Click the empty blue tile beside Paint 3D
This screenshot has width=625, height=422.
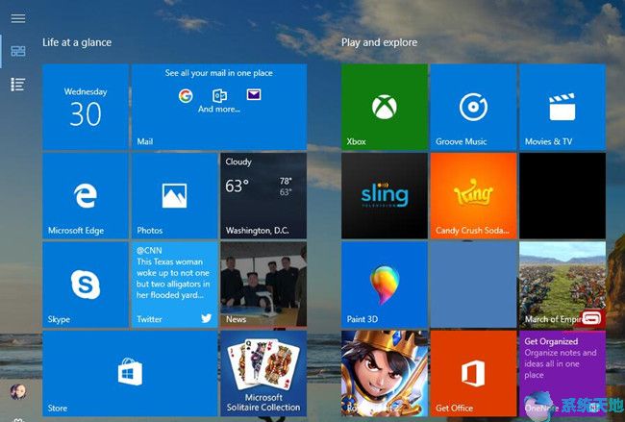(473, 285)
